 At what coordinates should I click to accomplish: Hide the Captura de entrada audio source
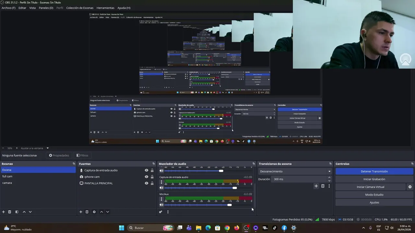pos(147,170)
